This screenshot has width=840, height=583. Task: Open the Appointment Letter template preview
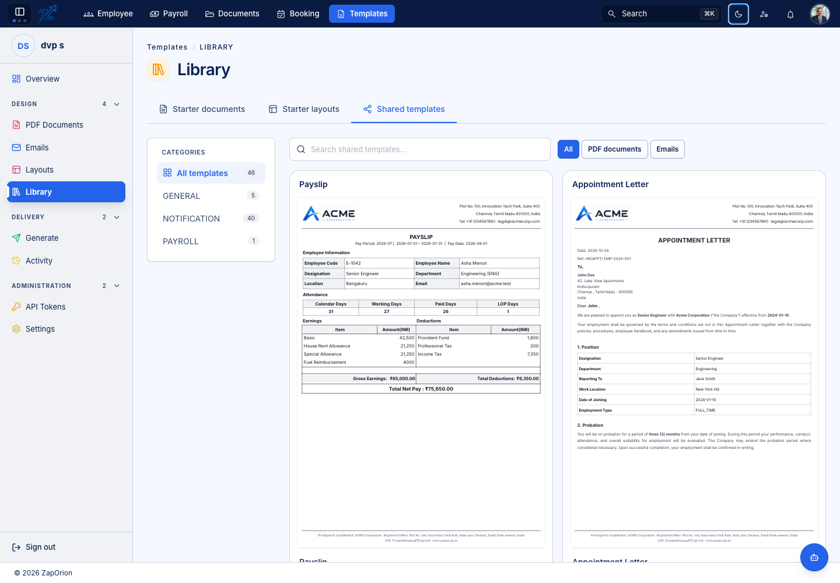coord(694,373)
